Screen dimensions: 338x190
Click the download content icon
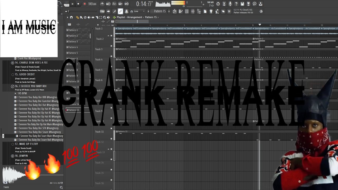coord(261,4)
